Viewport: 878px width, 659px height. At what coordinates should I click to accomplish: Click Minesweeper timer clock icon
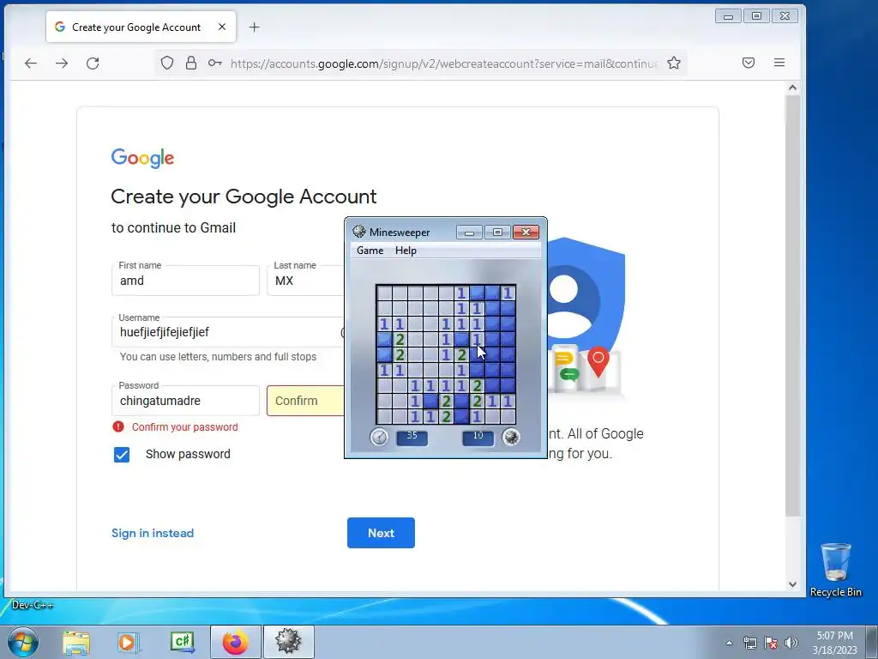coord(379,437)
